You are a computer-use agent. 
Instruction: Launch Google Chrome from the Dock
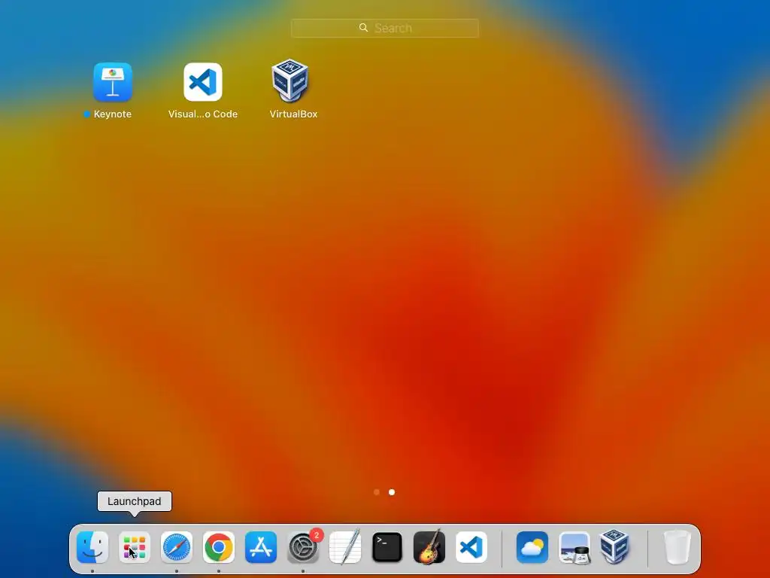pyautogui.click(x=219, y=547)
